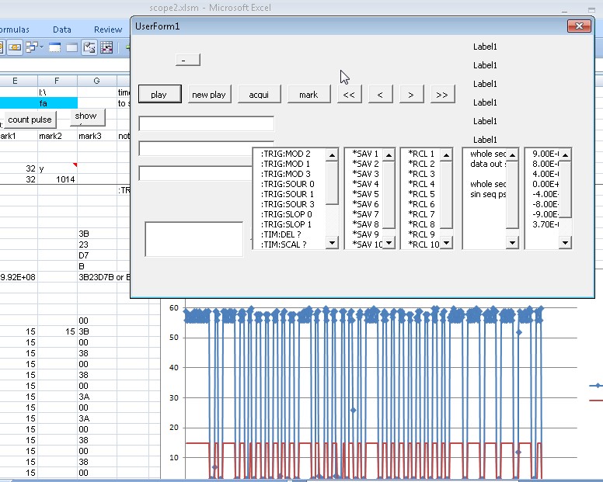Step back with the < button
Viewport: 603px width, 482px height.
380,94
